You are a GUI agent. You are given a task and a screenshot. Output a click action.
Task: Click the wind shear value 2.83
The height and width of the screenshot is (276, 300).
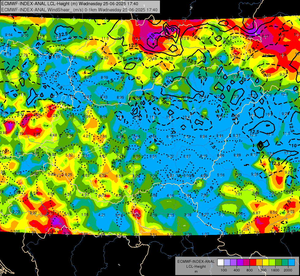coord(70,116)
